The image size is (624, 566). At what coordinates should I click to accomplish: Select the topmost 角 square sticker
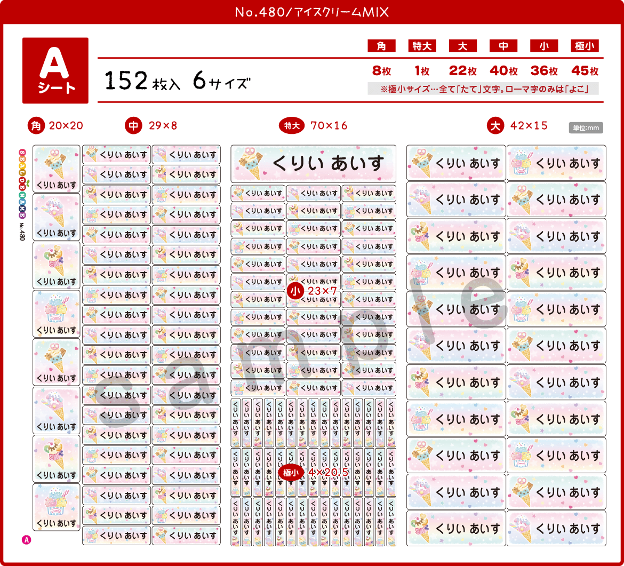[56, 169]
